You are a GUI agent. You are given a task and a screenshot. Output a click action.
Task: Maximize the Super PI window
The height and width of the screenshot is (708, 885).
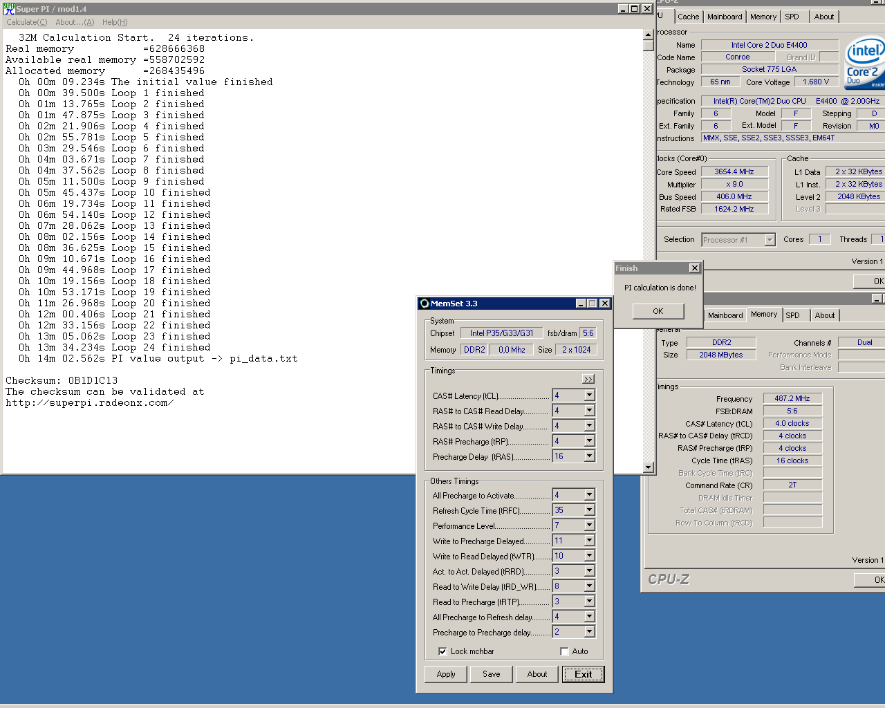(635, 9)
